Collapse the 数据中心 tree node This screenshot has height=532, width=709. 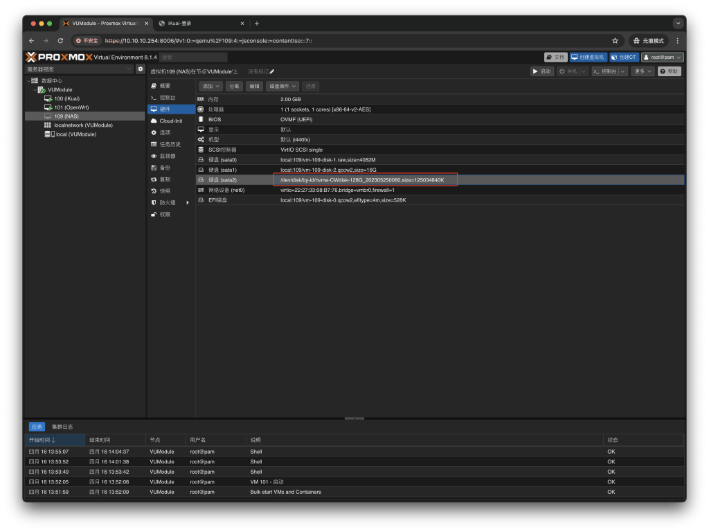[x=28, y=80]
